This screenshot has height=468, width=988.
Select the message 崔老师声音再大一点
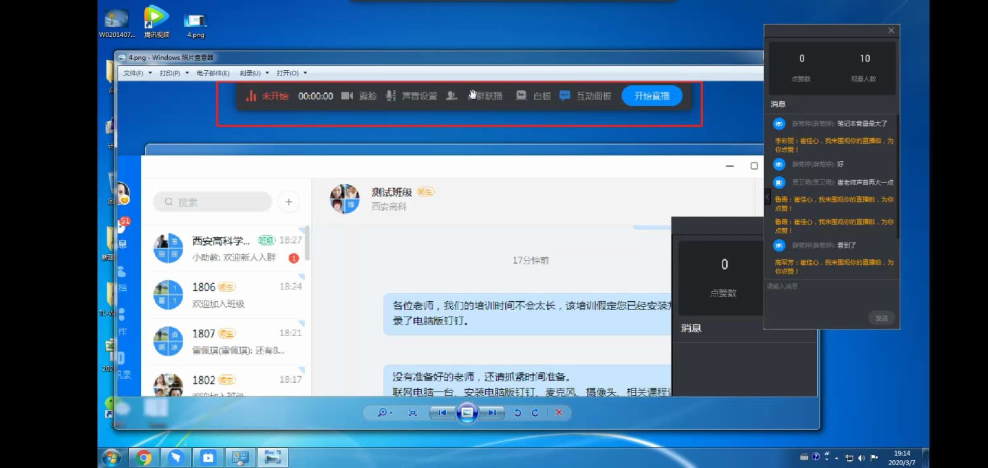point(865,182)
